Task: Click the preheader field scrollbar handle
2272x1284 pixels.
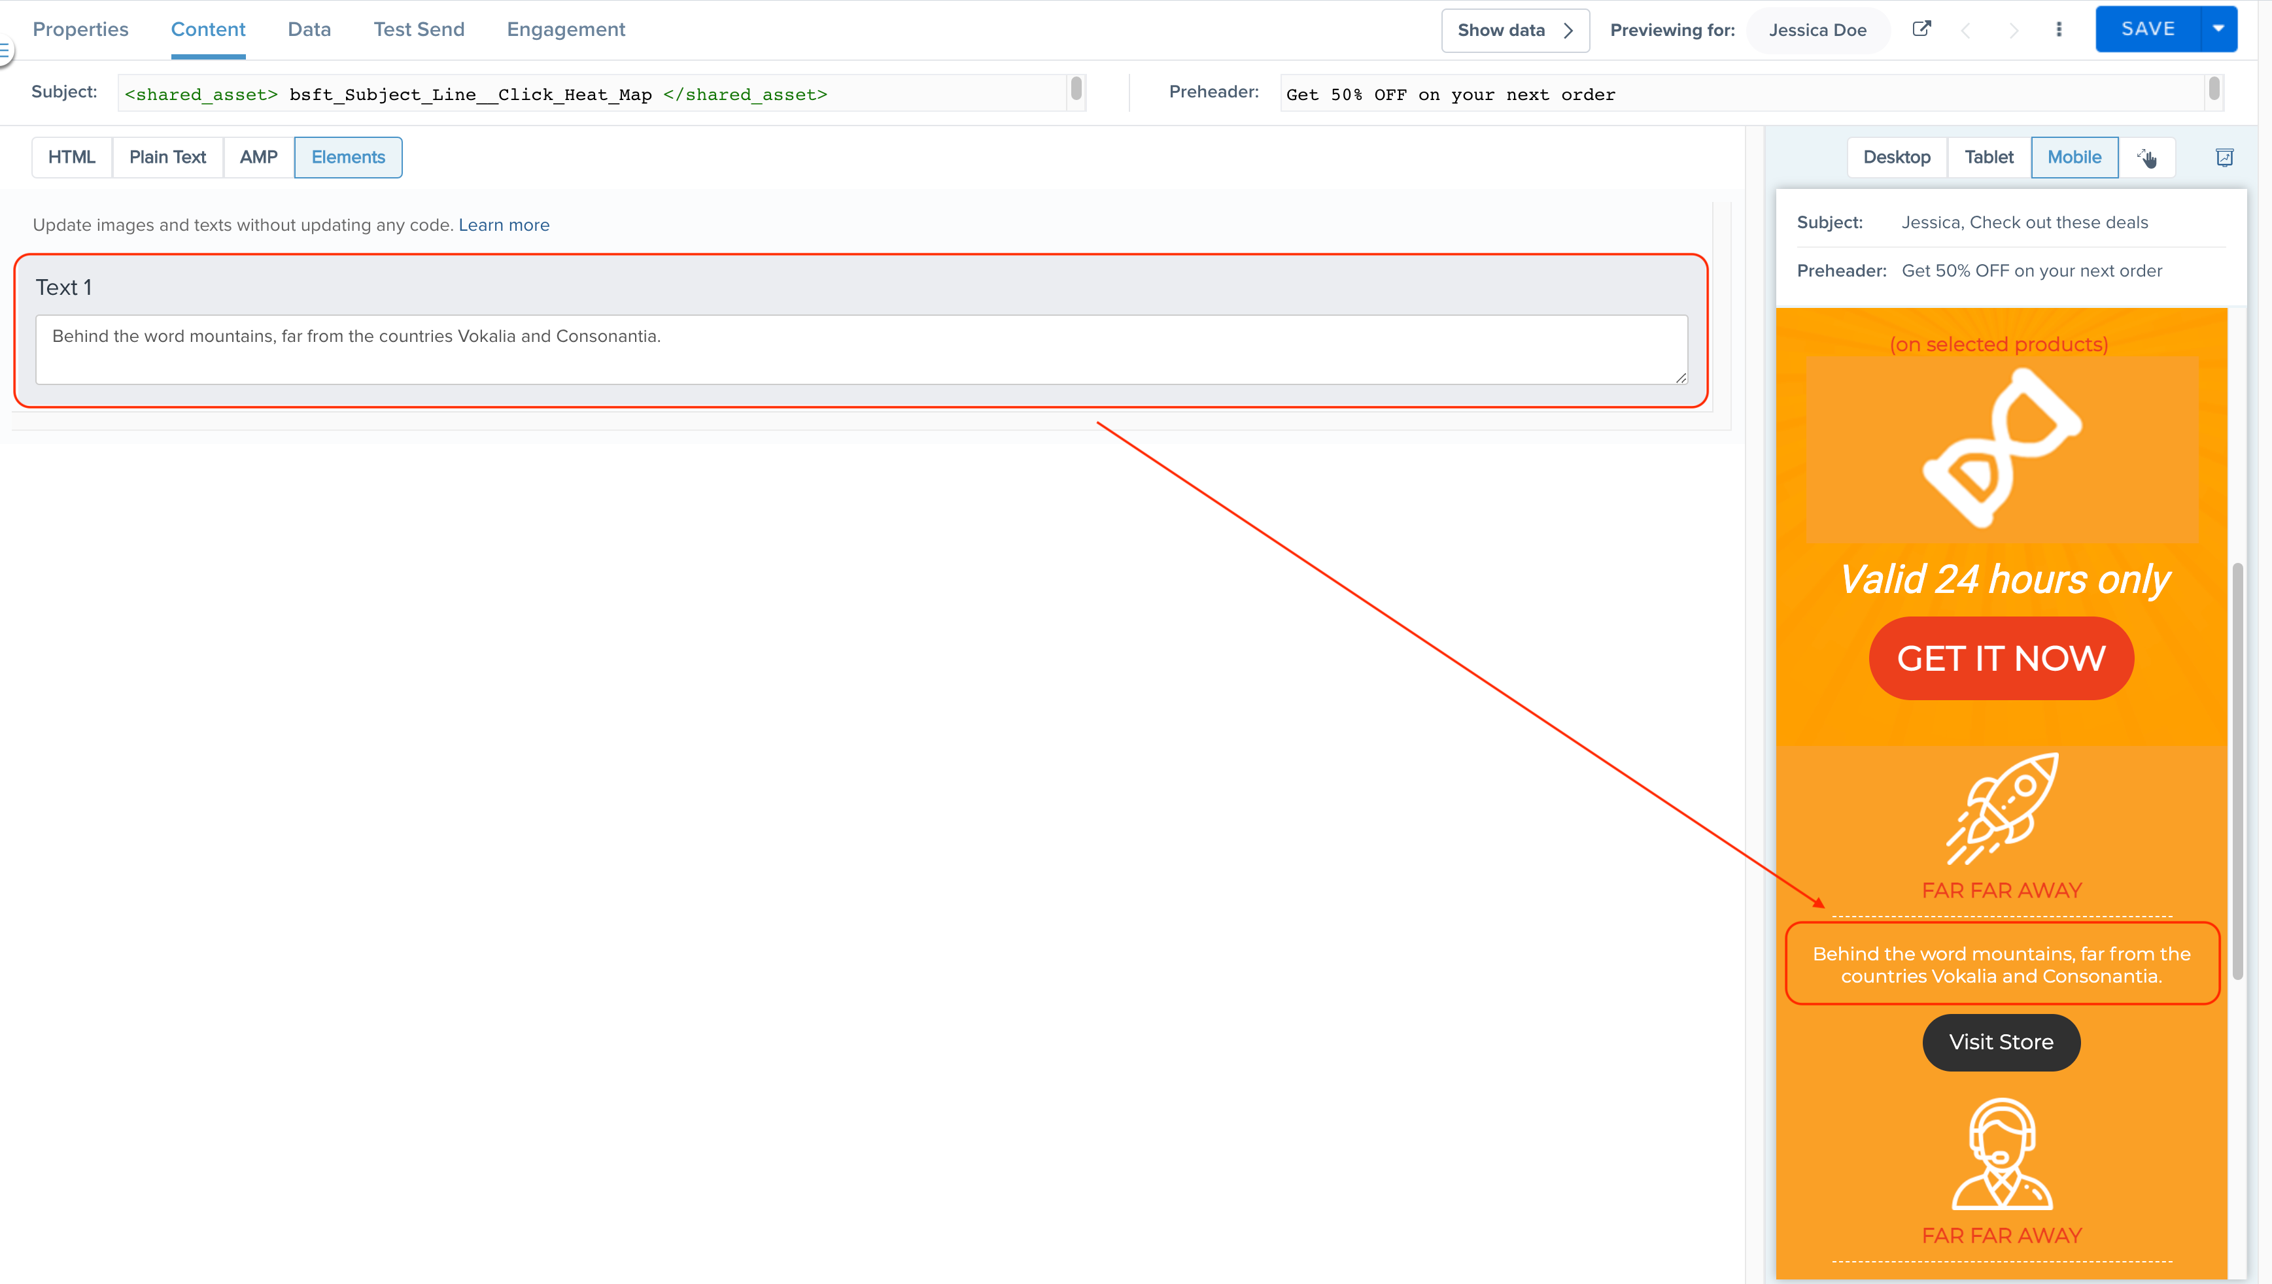Action: (2214, 88)
